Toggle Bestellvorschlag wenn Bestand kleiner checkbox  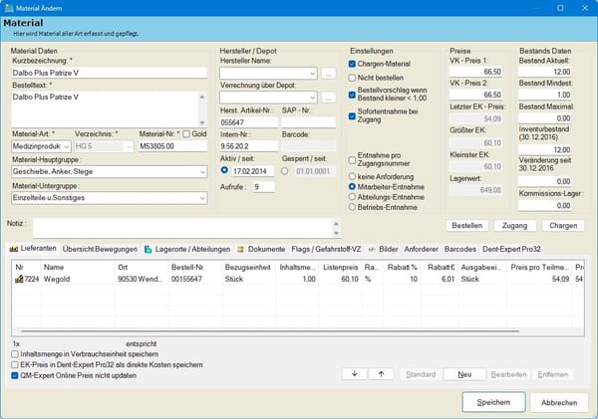[x=352, y=95]
